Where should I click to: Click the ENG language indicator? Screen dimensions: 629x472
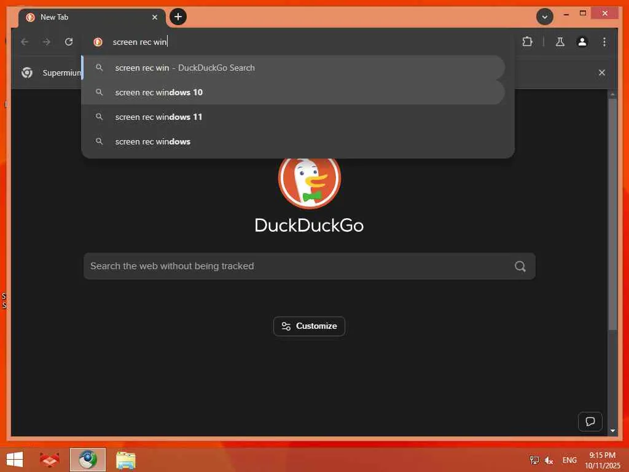point(569,460)
